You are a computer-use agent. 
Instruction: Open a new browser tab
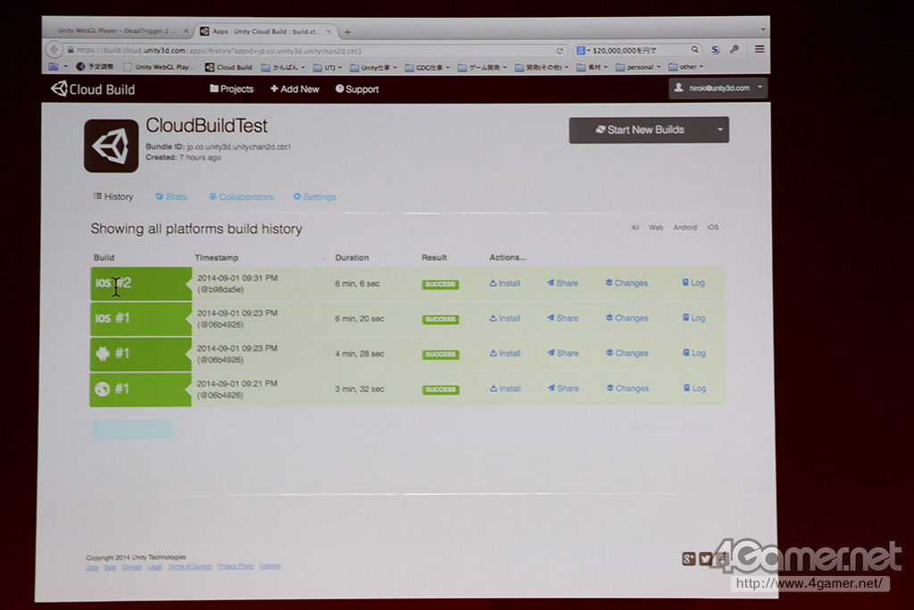[x=347, y=31]
